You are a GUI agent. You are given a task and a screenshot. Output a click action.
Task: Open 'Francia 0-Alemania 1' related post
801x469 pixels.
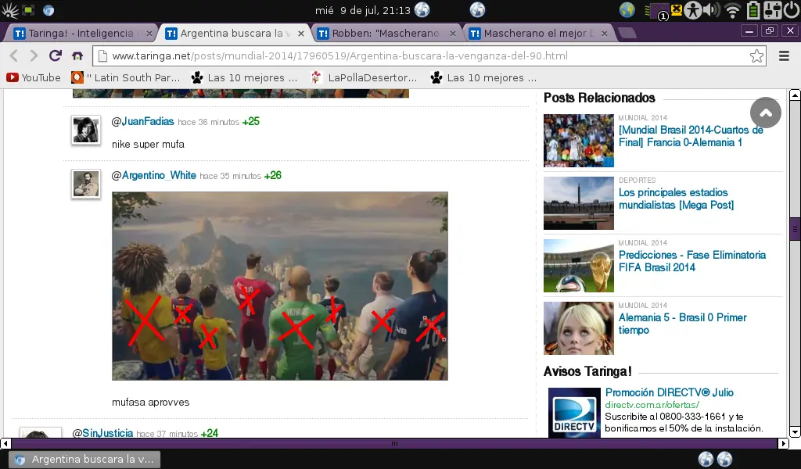(x=691, y=136)
